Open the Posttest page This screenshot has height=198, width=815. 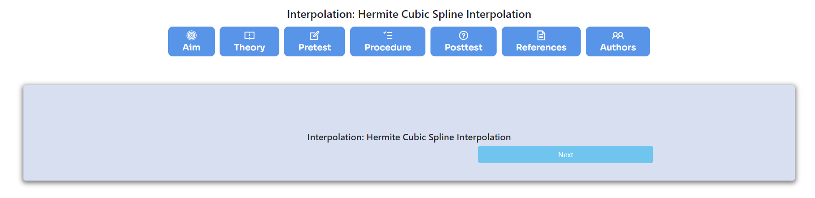pyautogui.click(x=464, y=41)
